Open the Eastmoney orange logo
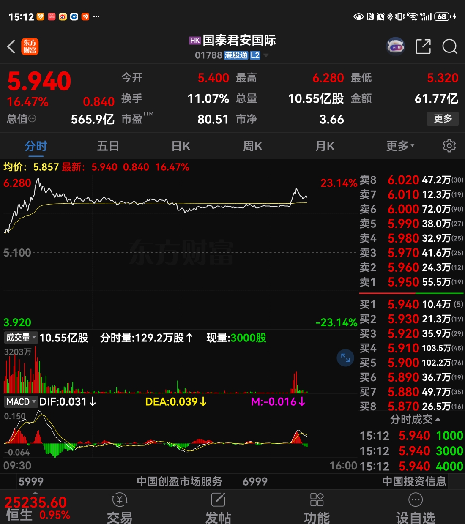465x524 pixels. click(x=30, y=46)
